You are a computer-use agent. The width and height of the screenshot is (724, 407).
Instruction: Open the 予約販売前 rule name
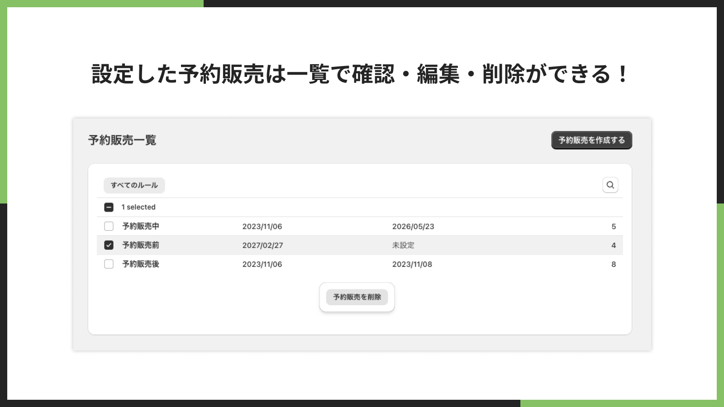click(x=141, y=245)
